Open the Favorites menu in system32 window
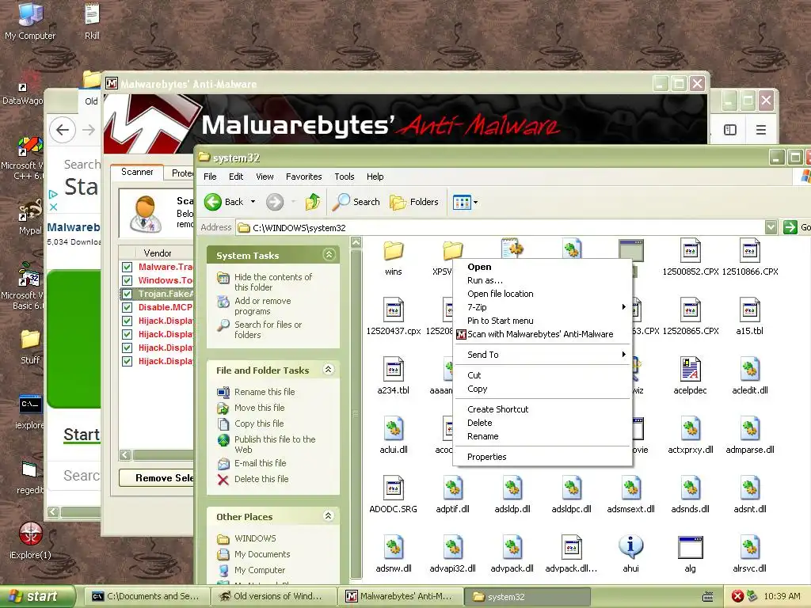This screenshot has width=811, height=608. 303,177
